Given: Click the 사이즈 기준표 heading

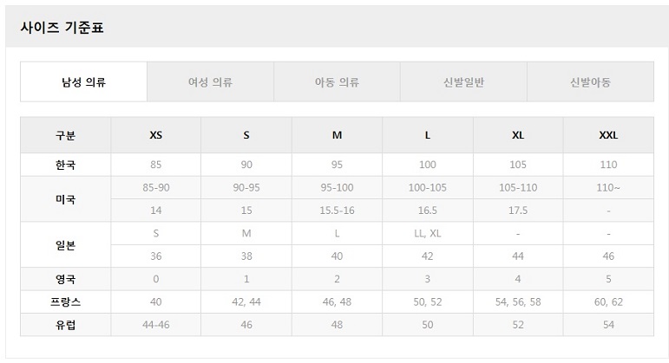Looking at the screenshot, I should pyautogui.click(x=62, y=28).
